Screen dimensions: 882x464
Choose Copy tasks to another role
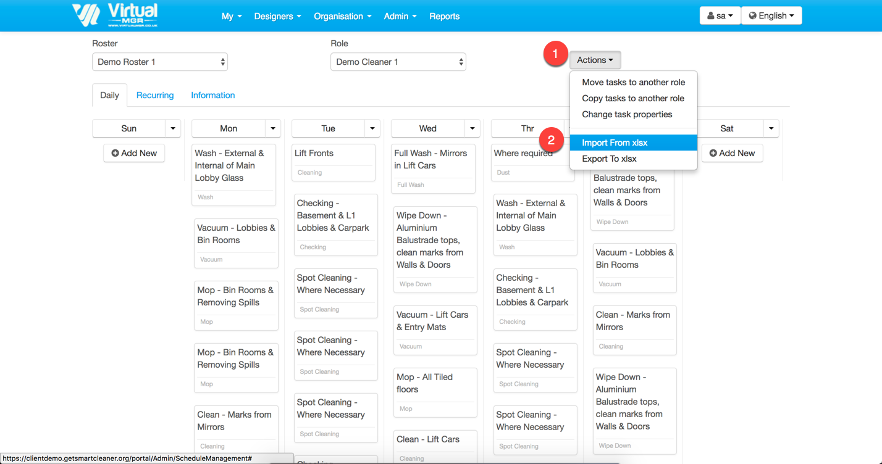click(633, 98)
